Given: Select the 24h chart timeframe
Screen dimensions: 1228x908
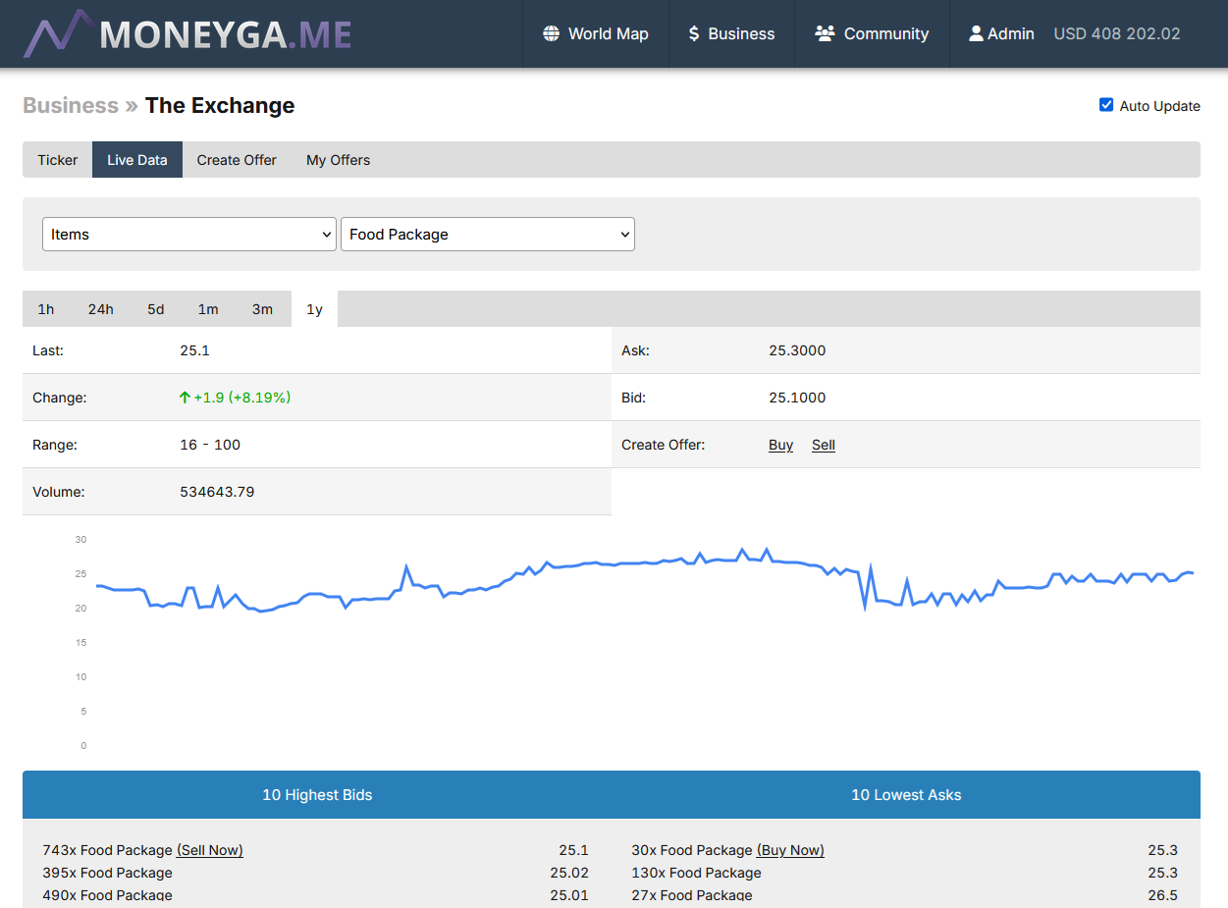Looking at the screenshot, I should click(x=100, y=309).
